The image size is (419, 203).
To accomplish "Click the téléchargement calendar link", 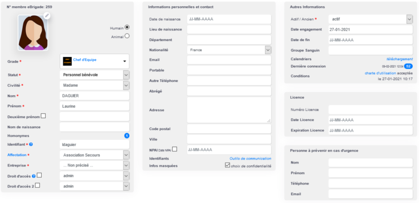I will [399, 59].
